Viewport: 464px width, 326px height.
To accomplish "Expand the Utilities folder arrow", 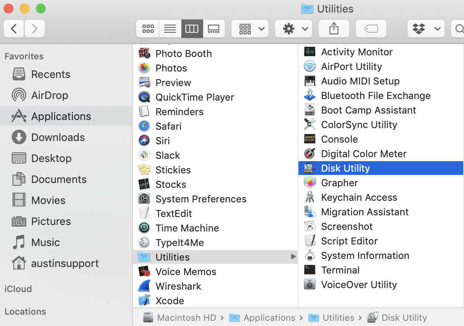I will (x=293, y=257).
